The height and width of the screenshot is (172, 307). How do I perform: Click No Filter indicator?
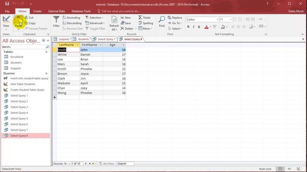pos(106,163)
